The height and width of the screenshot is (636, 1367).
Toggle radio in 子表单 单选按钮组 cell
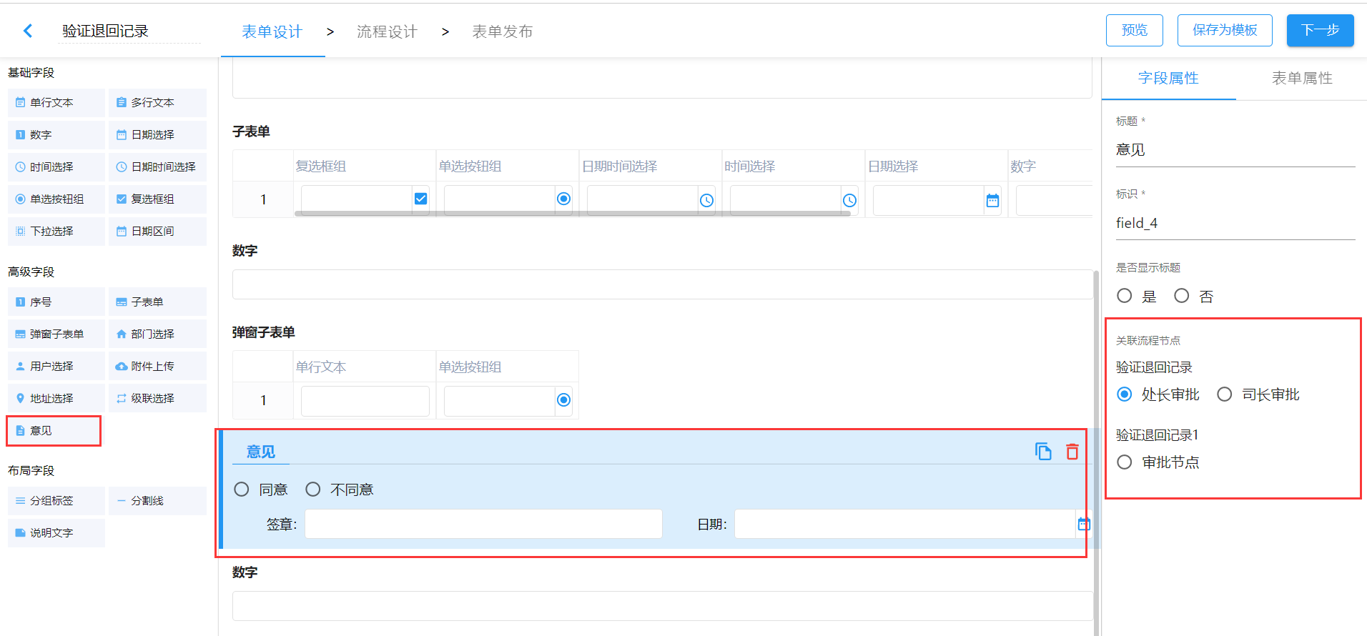click(564, 199)
